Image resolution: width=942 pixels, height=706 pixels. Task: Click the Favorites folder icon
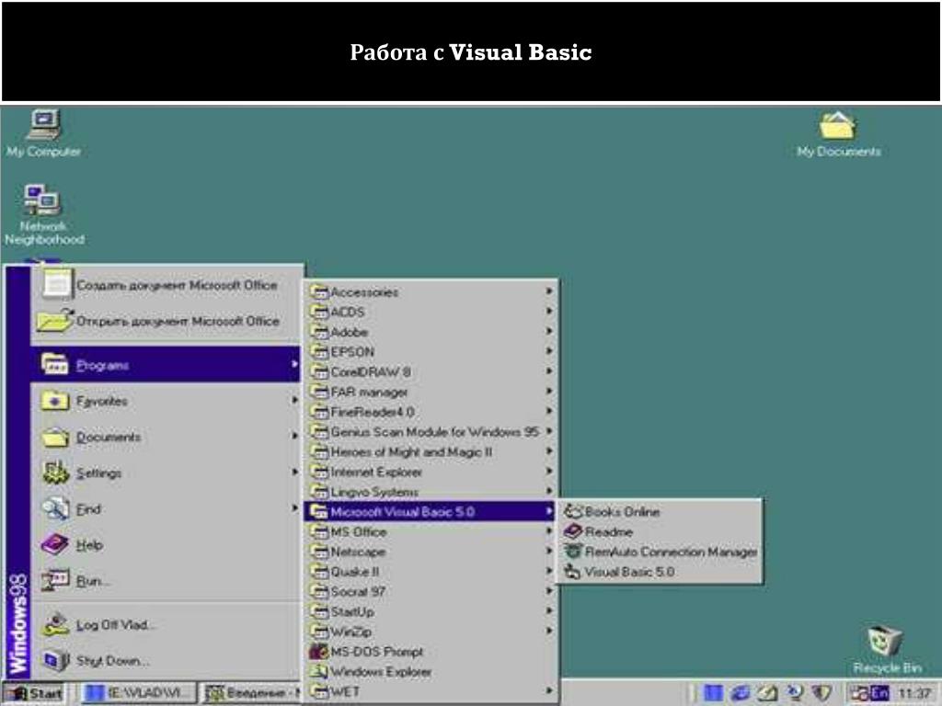[54, 401]
